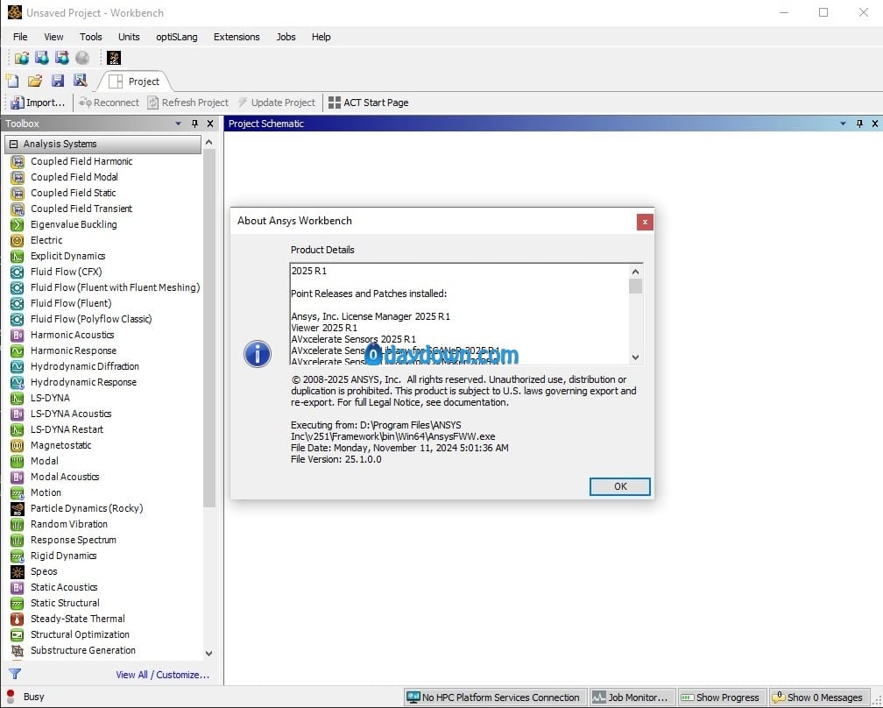Click the View All / Customize link
The image size is (883, 708).
162,674
